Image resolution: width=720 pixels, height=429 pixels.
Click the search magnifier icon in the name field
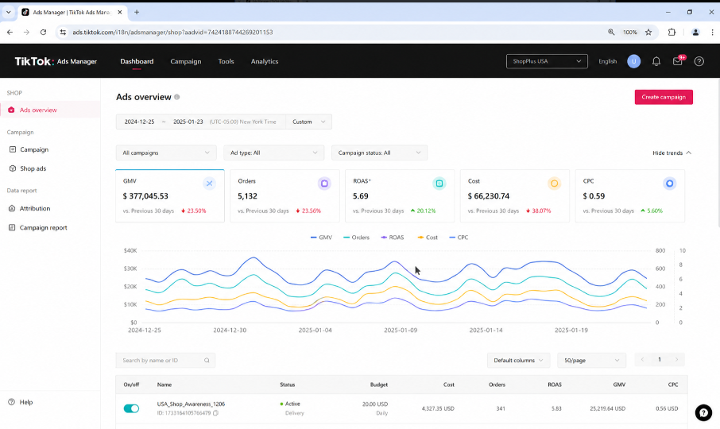click(x=207, y=360)
